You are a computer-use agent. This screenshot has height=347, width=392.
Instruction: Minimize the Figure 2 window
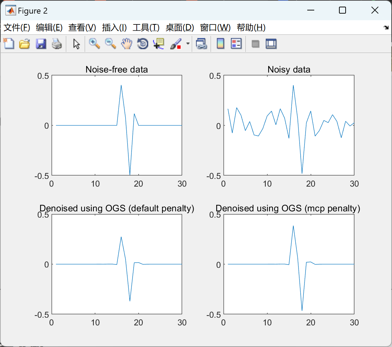coord(311,10)
